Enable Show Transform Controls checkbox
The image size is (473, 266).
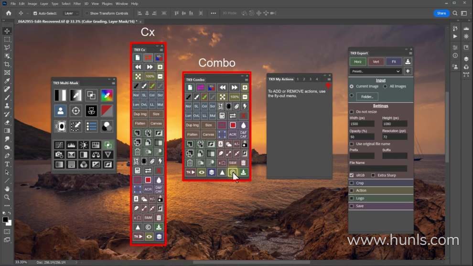coord(87,13)
